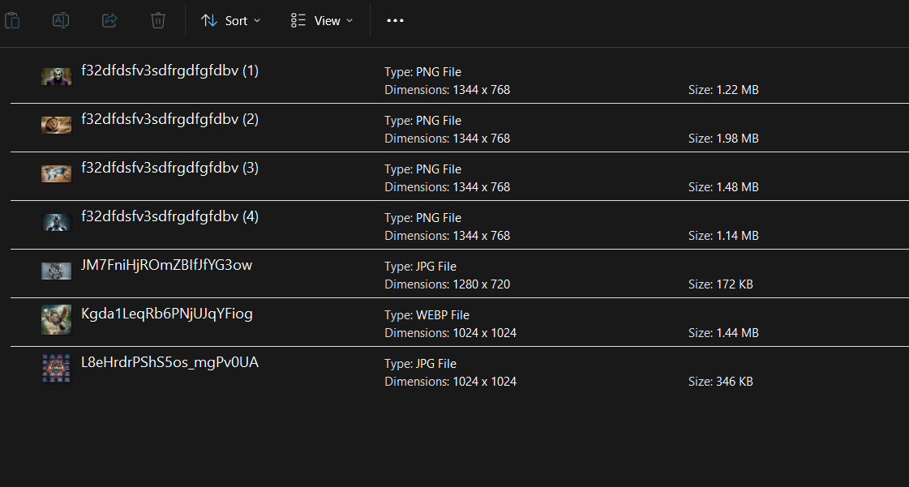Image resolution: width=909 pixels, height=487 pixels.
Task: Click the Paste clipboard icon
Action: (x=12, y=21)
